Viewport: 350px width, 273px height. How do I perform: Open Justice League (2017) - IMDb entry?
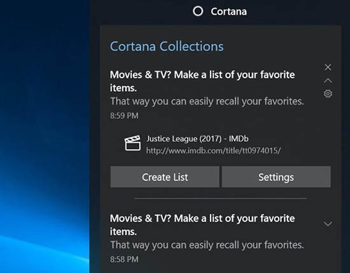(197, 139)
